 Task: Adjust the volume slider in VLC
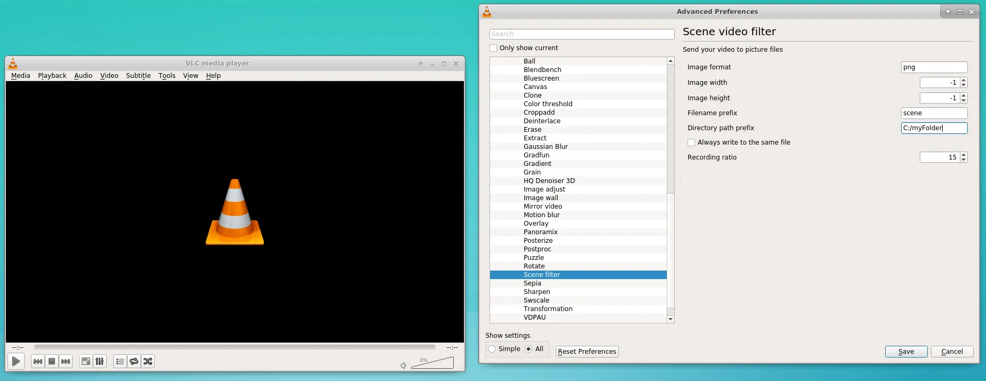432,363
